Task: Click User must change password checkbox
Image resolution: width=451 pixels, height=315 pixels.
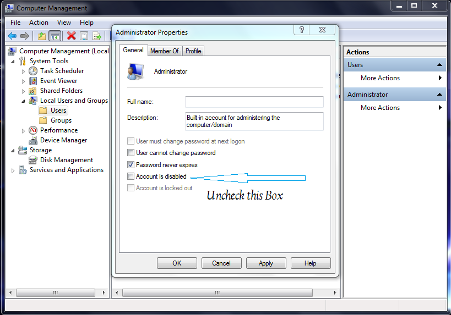Action: (x=131, y=141)
